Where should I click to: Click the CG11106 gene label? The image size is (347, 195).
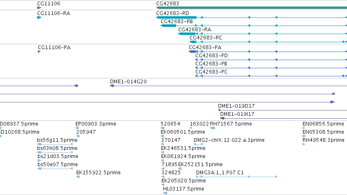coord(49,4)
